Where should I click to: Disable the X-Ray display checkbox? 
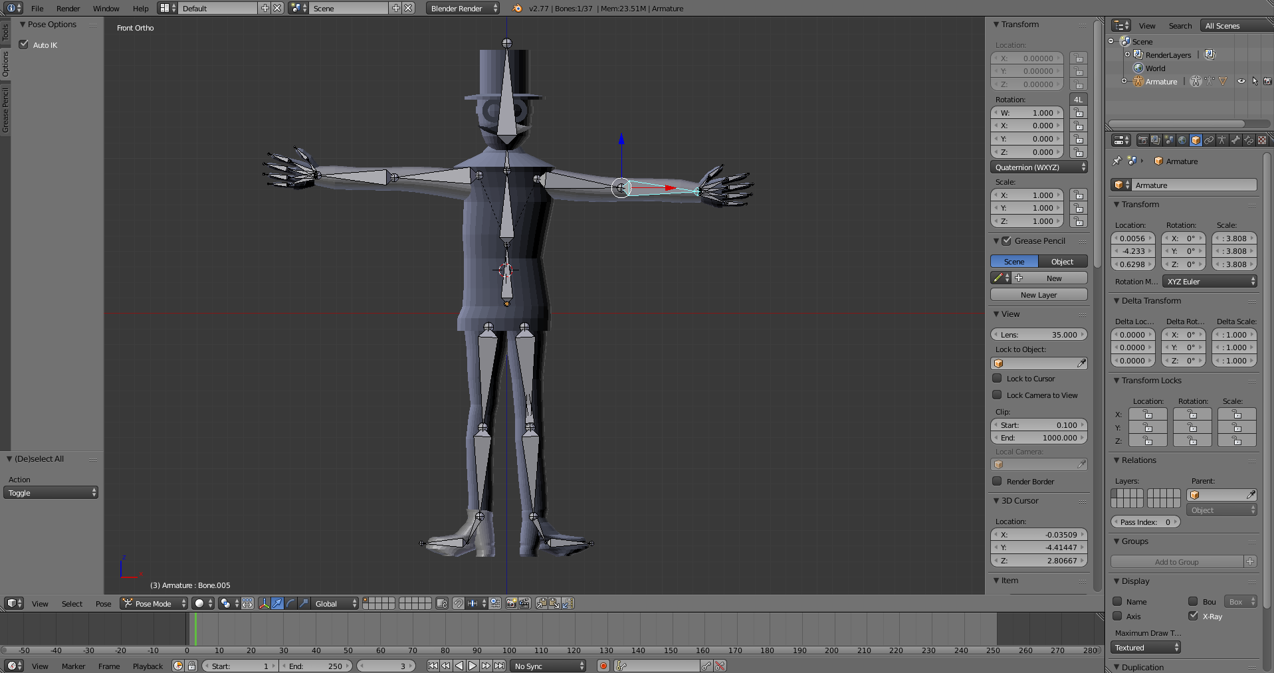(x=1194, y=616)
